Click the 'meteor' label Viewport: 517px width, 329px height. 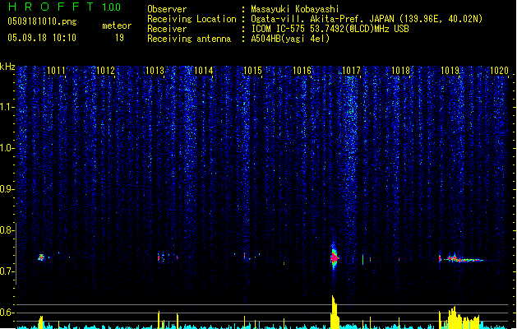pos(117,25)
